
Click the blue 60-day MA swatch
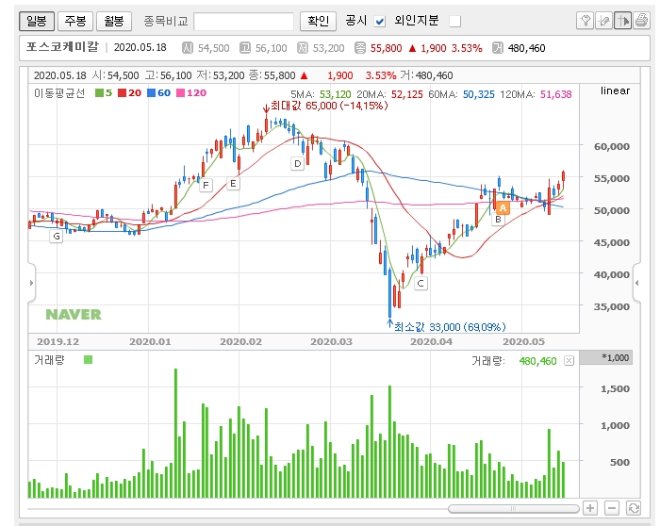point(152,93)
